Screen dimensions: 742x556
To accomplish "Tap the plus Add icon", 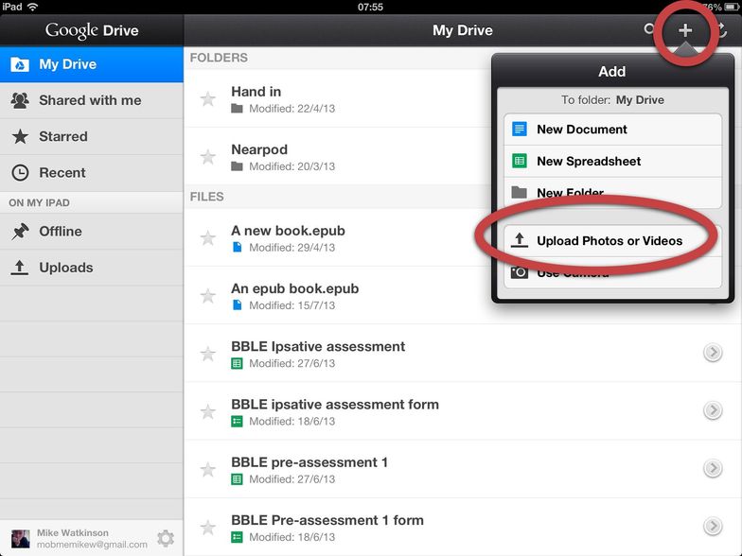I will tap(685, 30).
